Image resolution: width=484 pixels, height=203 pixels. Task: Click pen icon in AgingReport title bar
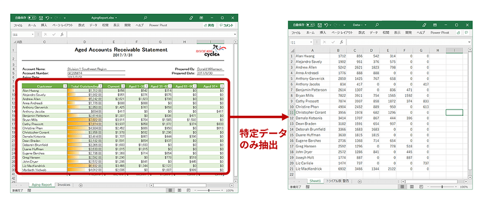[x=191, y=18]
